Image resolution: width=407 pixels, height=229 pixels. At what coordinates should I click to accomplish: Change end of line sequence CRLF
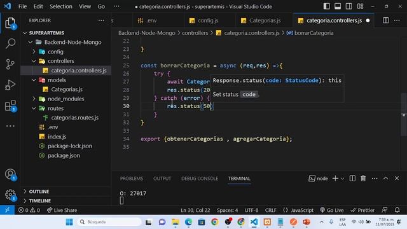click(270, 211)
